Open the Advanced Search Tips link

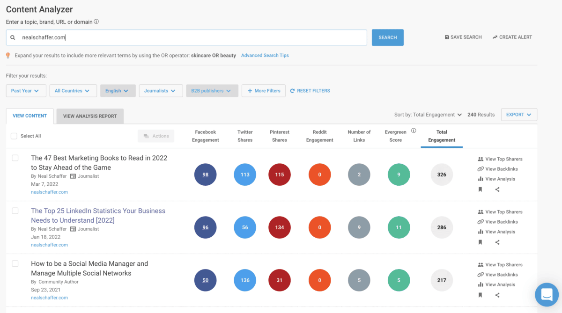click(x=265, y=55)
